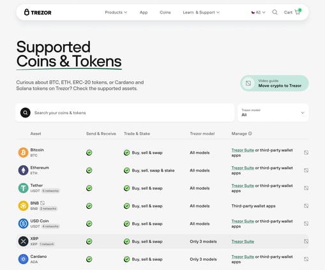Open Trezor Suite link in Bitcoin row

(x=243, y=150)
